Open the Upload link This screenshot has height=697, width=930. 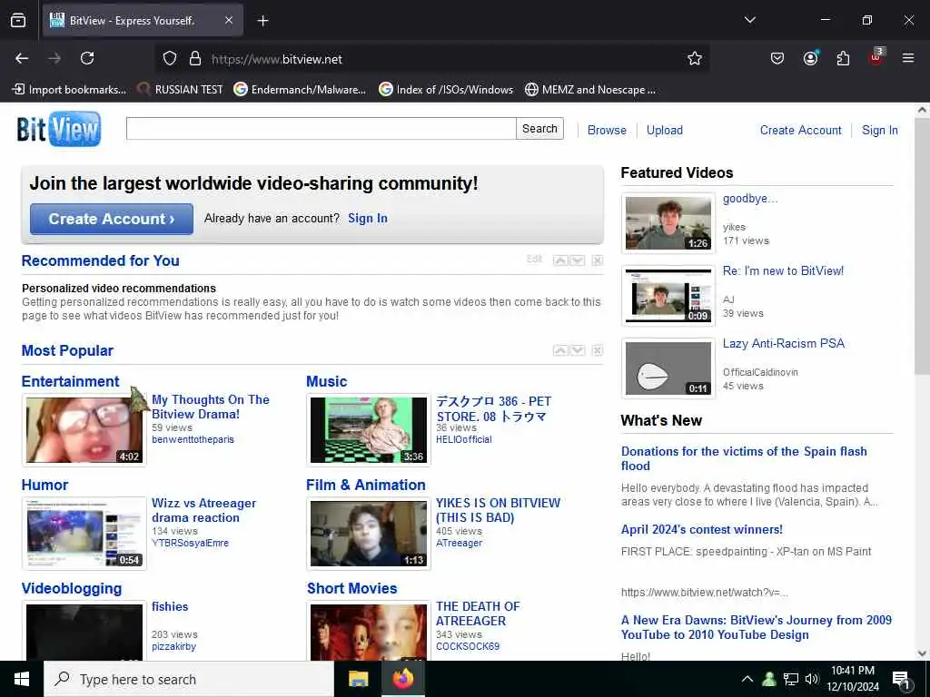[664, 130]
